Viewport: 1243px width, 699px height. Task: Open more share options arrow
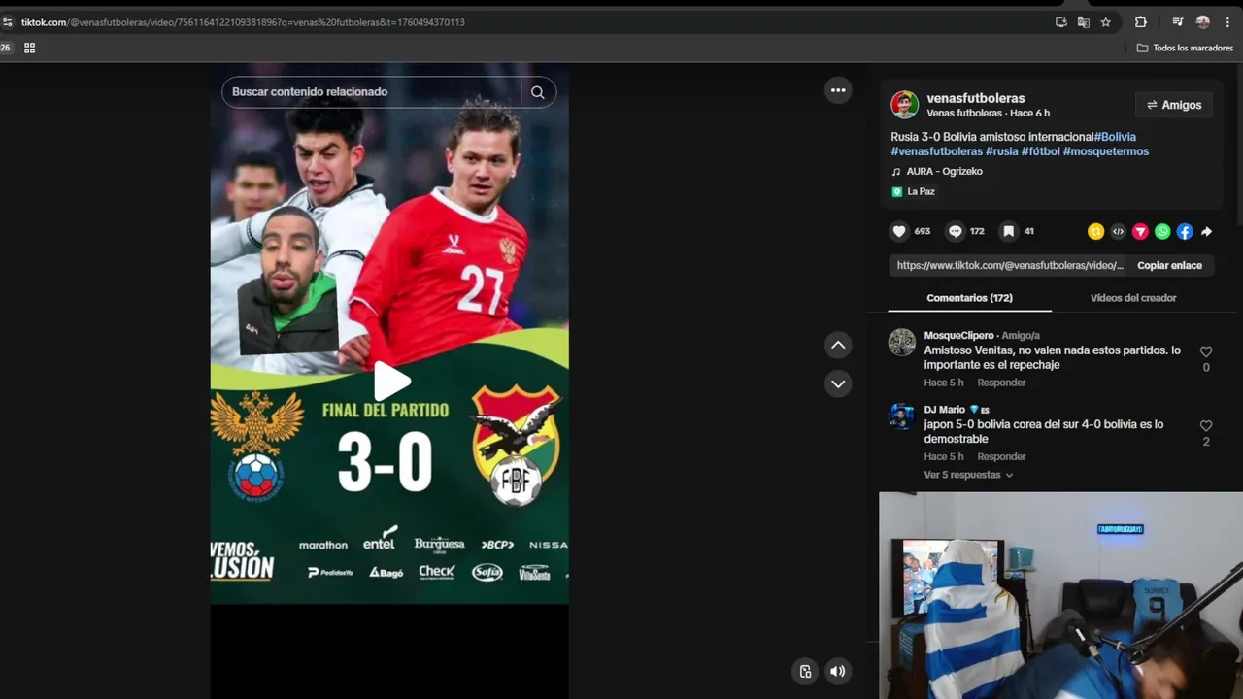tap(1206, 231)
